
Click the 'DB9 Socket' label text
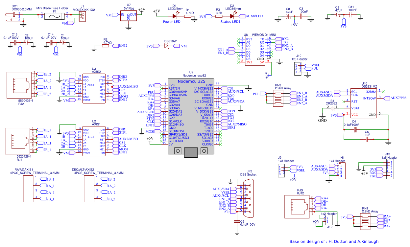[x=248, y=174]
